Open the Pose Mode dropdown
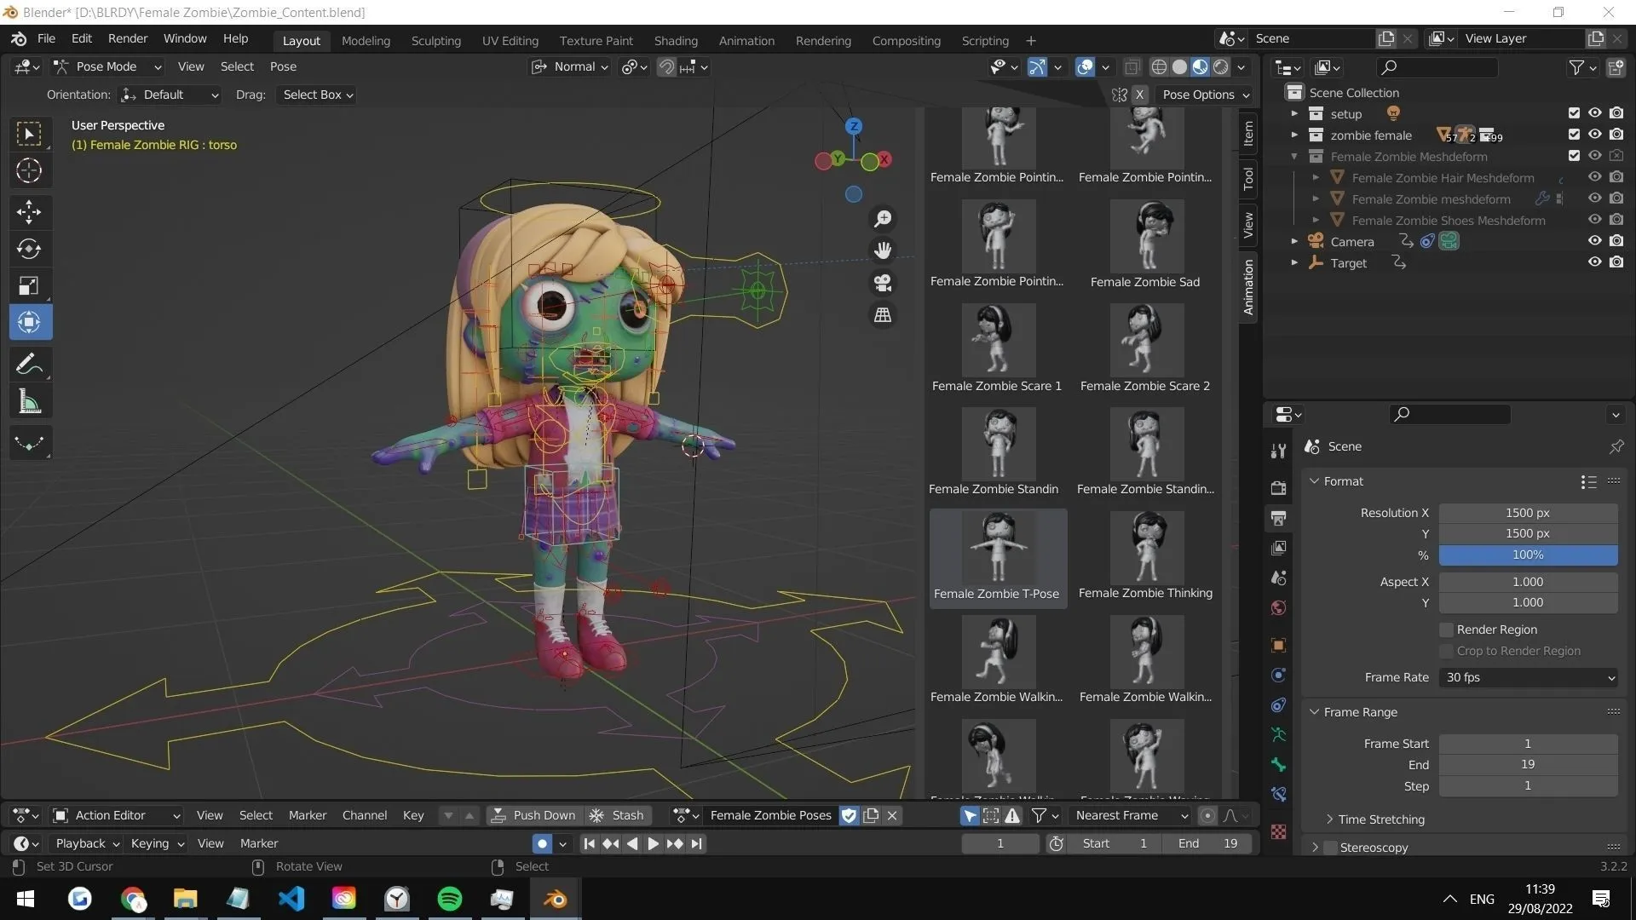Screen dimensions: 1636x920 click(107, 66)
